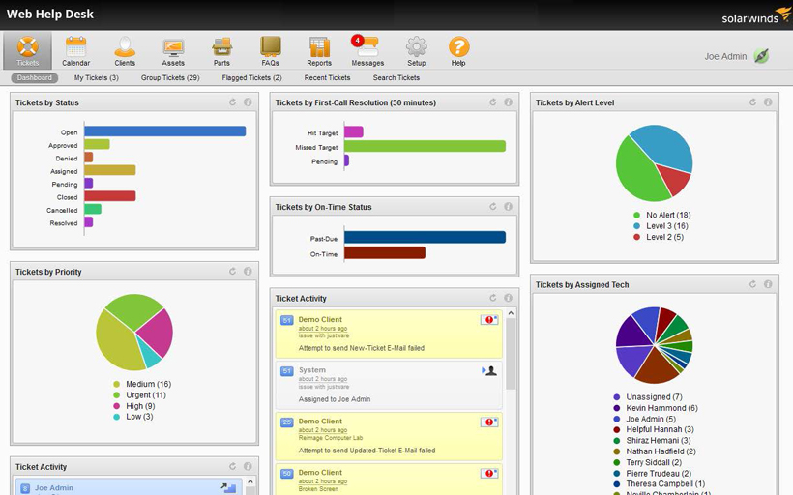Switch to My Tickets (3) tab
The height and width of the screenshot is (495, 793).
click(97, 77)
